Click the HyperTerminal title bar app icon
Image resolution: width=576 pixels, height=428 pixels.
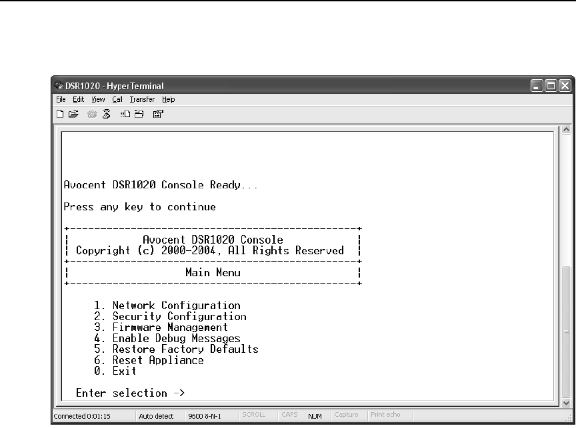[59, 86]
